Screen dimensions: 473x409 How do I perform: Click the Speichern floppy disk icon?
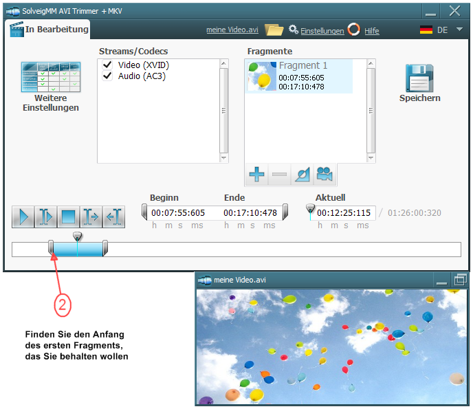pyautogui.click(x=419, y=78)
